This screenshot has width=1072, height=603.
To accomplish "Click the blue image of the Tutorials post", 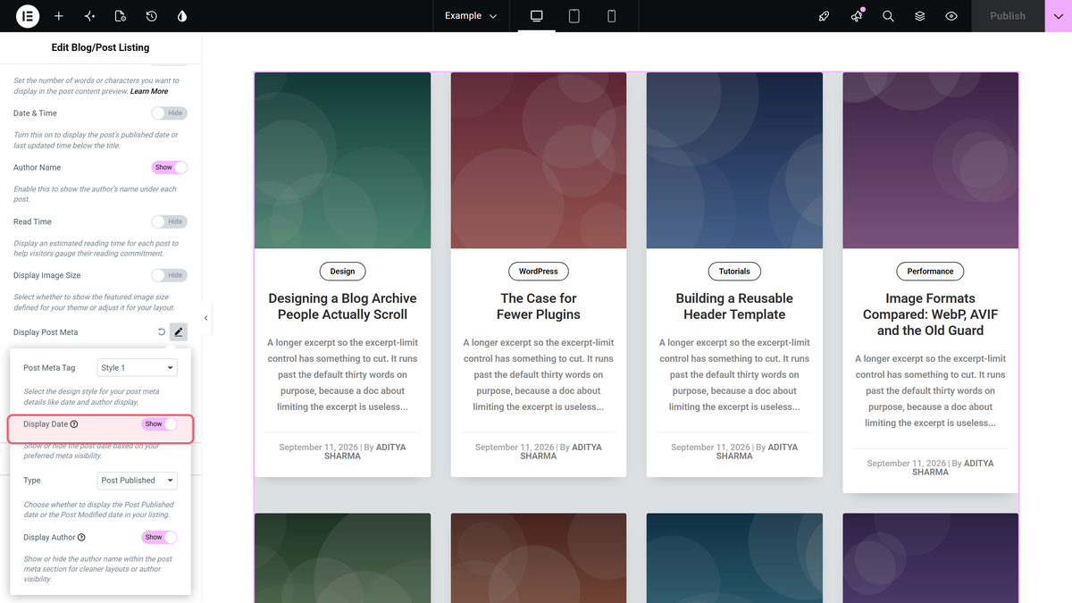I will pyautogui.click(x=734, y=161).
